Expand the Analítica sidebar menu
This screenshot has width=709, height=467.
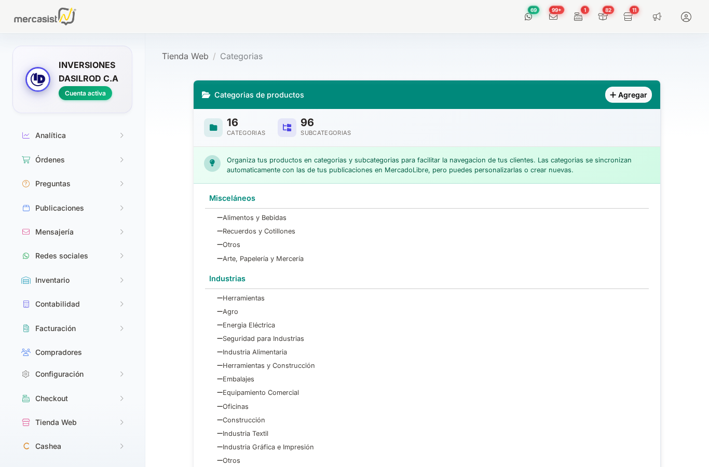(x=72, y=135)
